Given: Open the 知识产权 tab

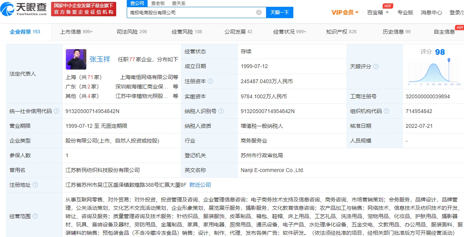Looking at the screenshot, I should 341,32.
